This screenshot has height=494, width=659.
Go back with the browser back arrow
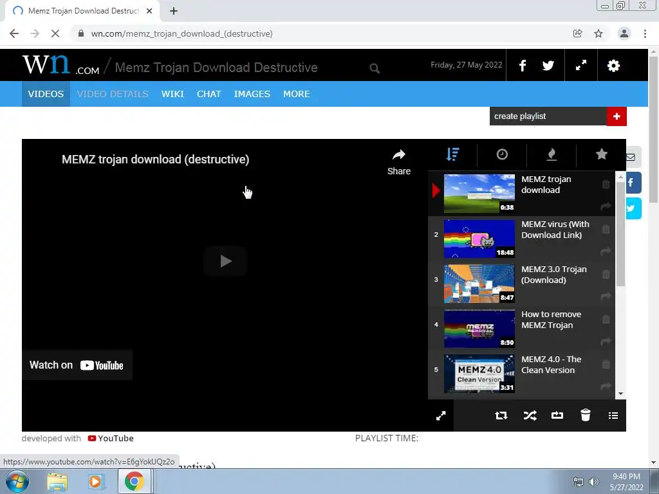click(x=14, y=33)
